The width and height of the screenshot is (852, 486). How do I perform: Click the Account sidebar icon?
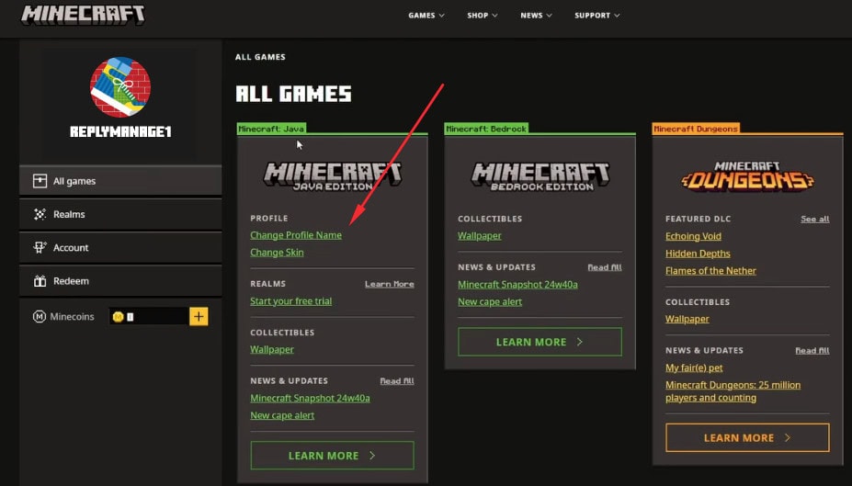point(40,247)
